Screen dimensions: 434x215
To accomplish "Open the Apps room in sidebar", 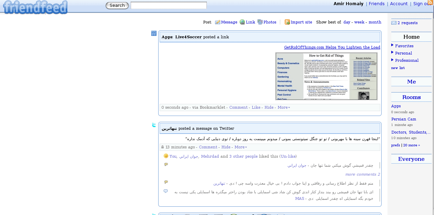I will coord(396,106).
